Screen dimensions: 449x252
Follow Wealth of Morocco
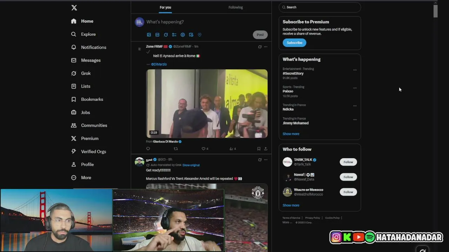348,192
